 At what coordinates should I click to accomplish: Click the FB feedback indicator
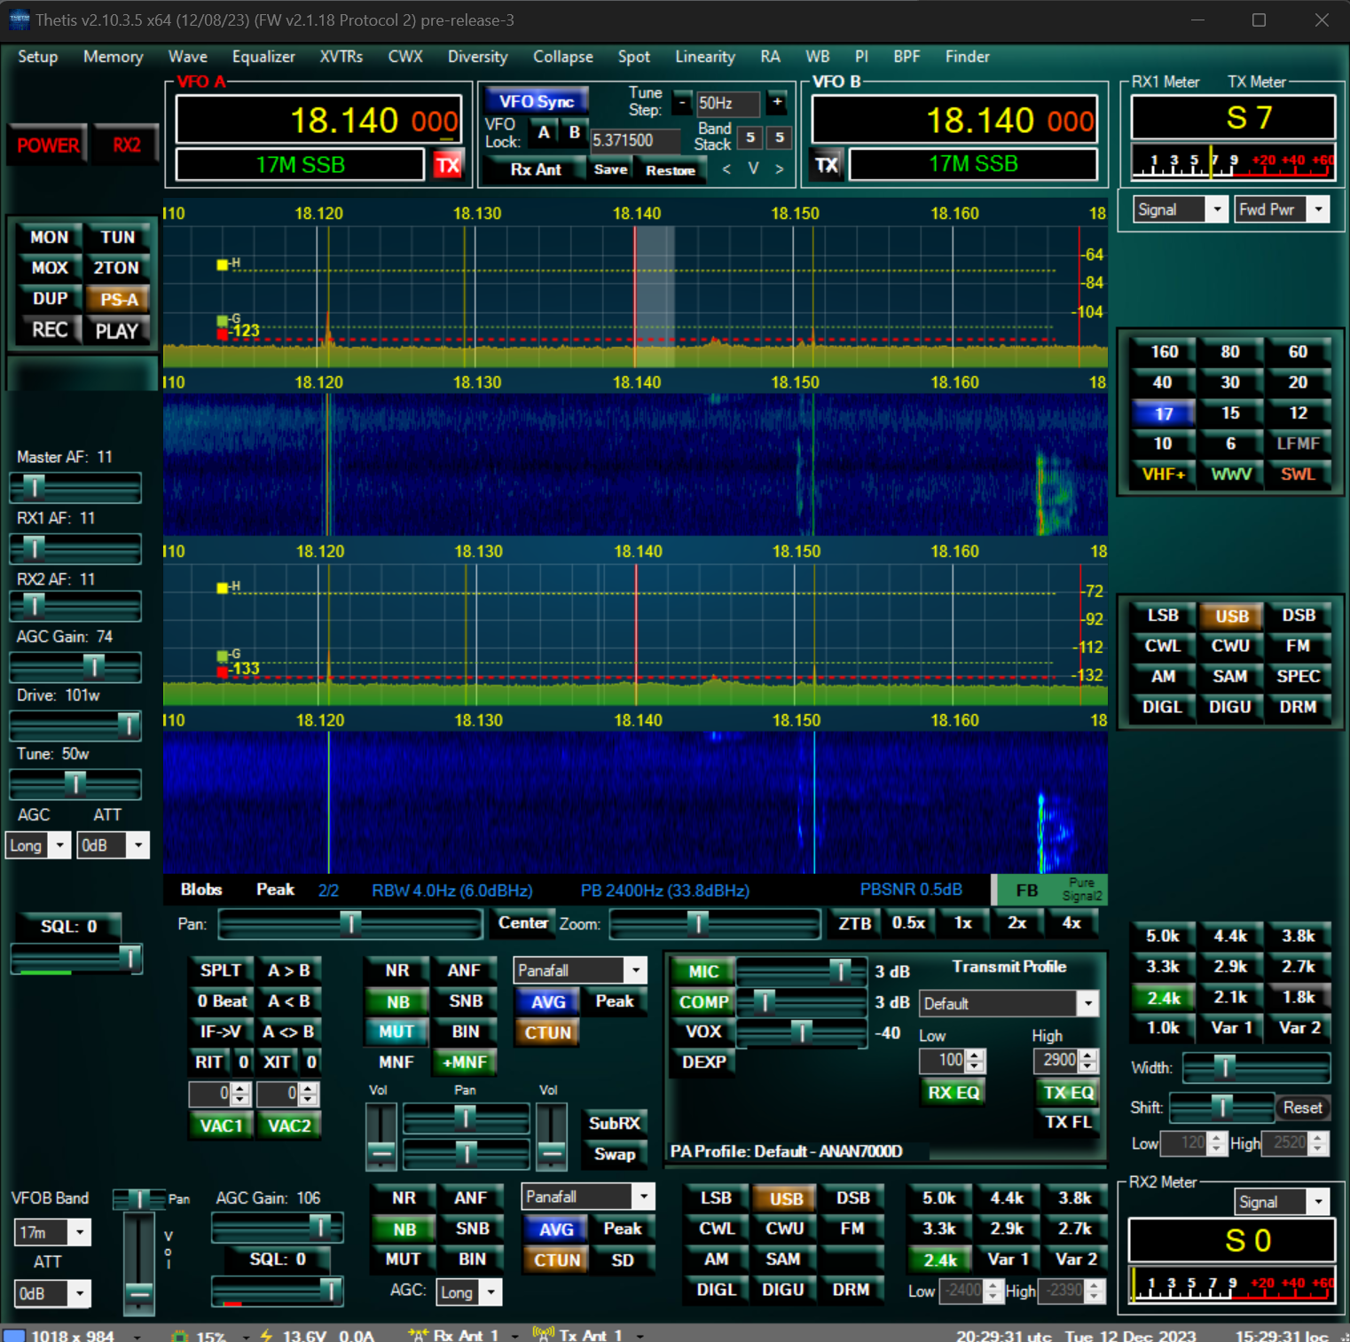(x=1027, y=890)
